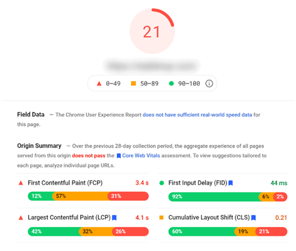Click the 26% red segment of the LCP bar
This screenshot has height=251, width=296.
coord(130,232)
